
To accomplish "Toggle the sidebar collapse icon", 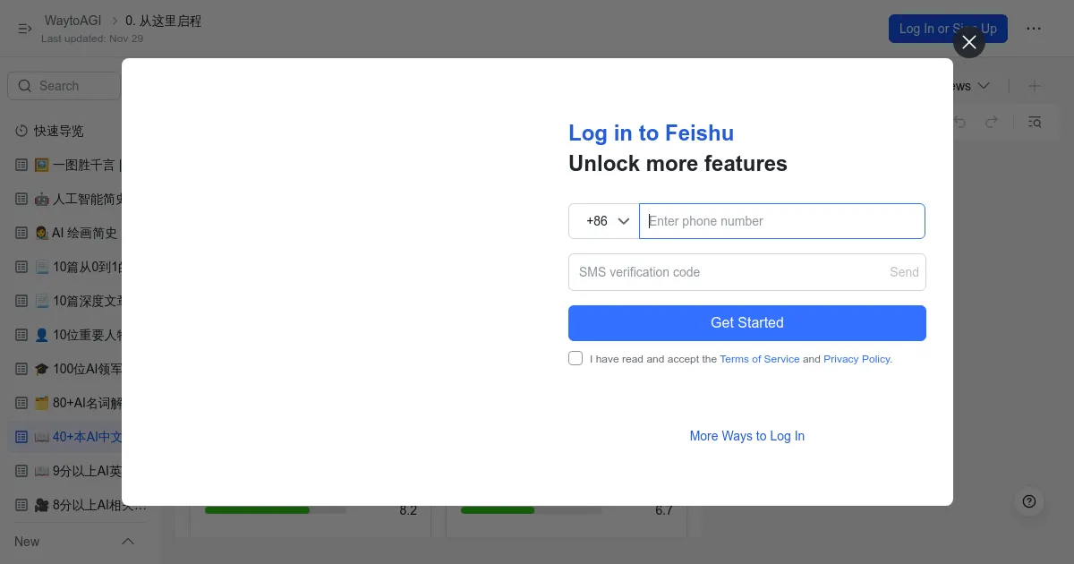I will click(24, 29).
